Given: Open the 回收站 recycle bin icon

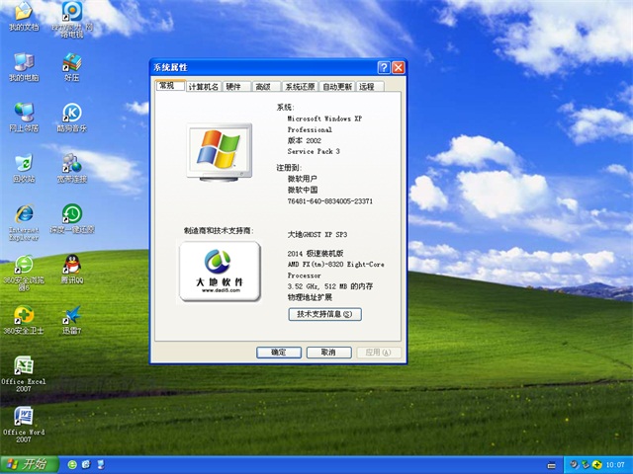Looking at the screenshot, I should [22, 164].
